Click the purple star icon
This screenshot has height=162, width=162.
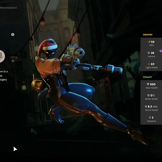click(160, 51)
